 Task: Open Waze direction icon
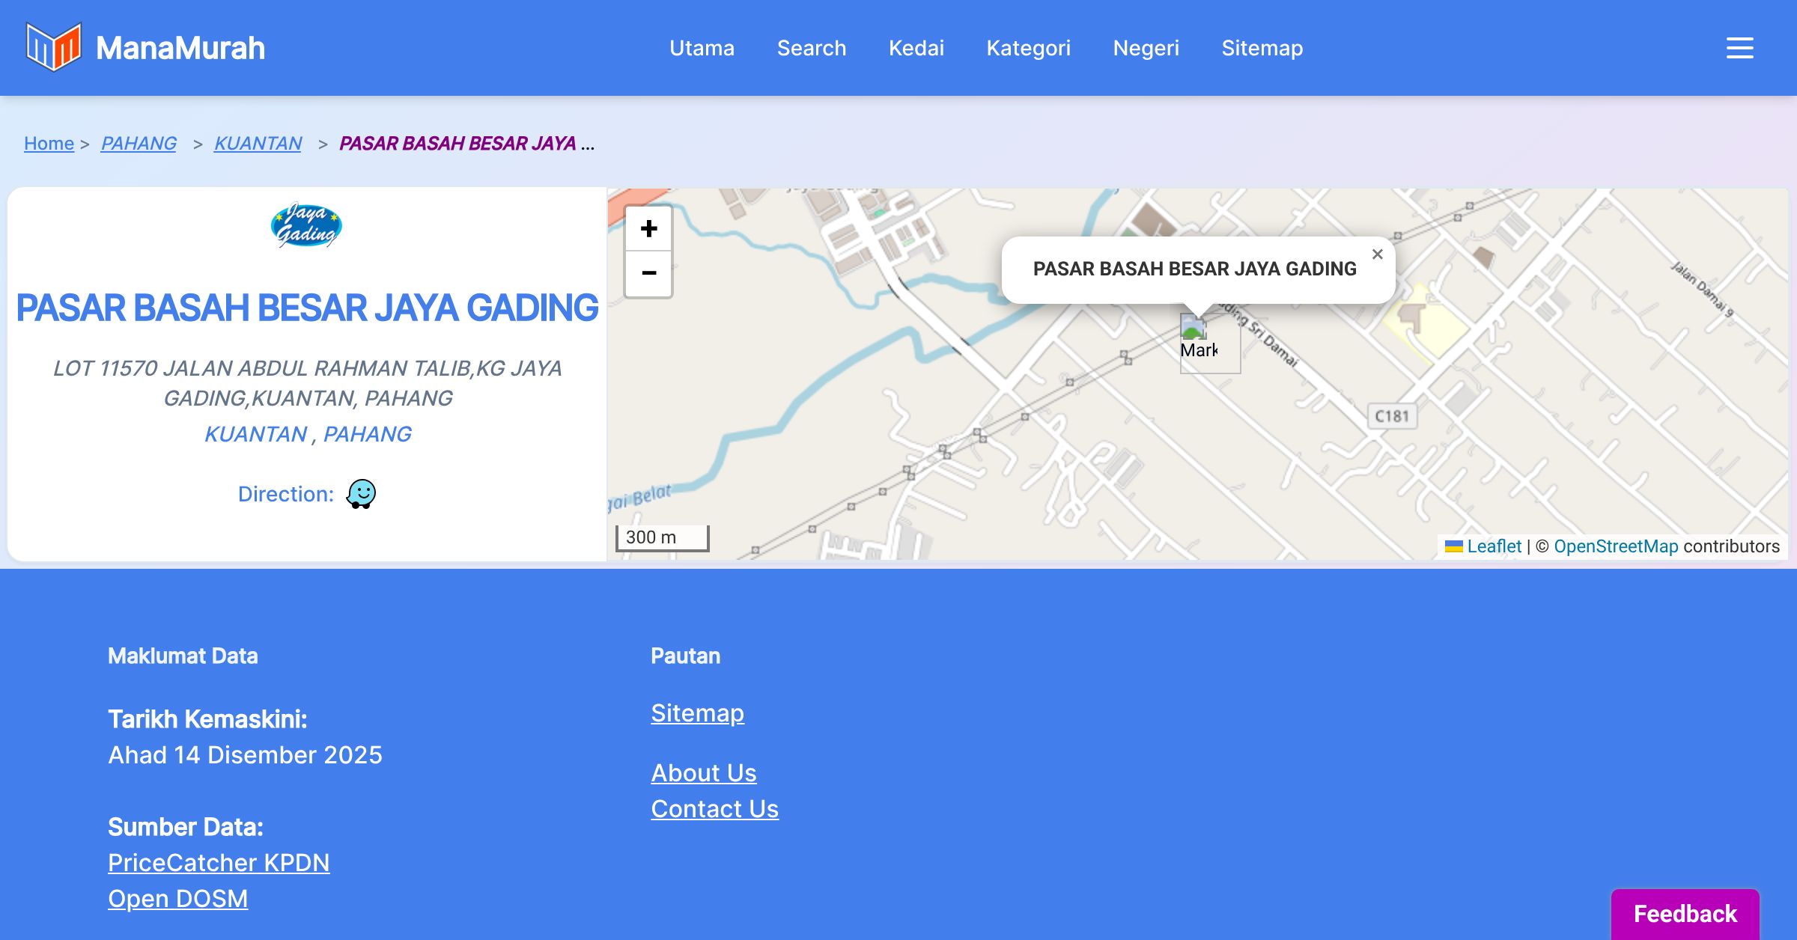click(361, 494)
